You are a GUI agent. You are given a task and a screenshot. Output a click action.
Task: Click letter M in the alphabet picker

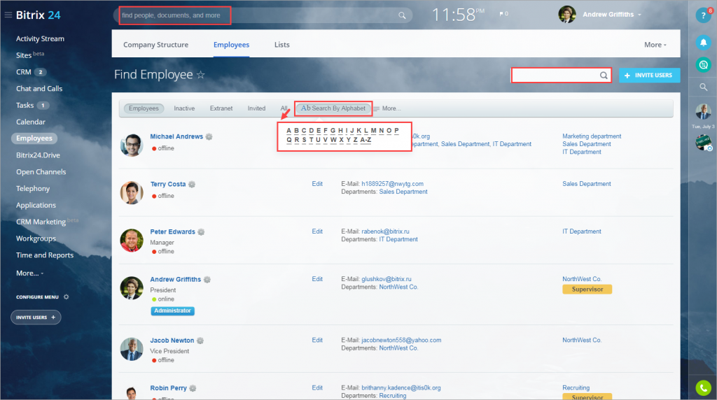[x=374, y=131]
